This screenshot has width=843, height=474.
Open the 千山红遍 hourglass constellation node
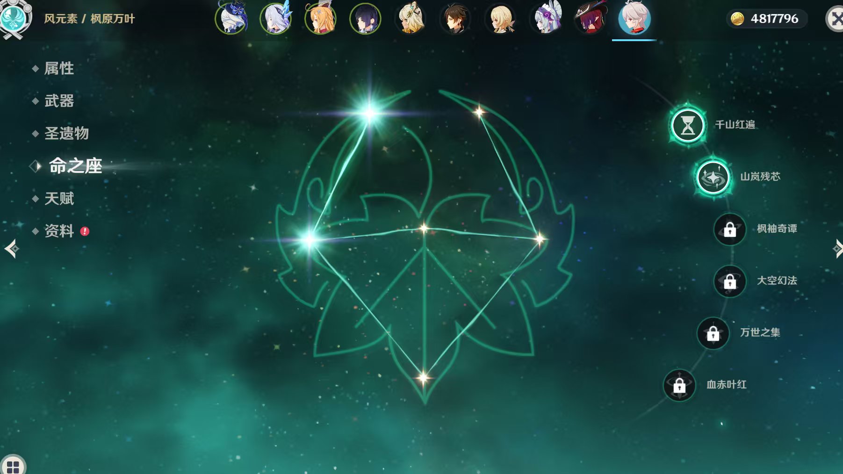[687, 125]
